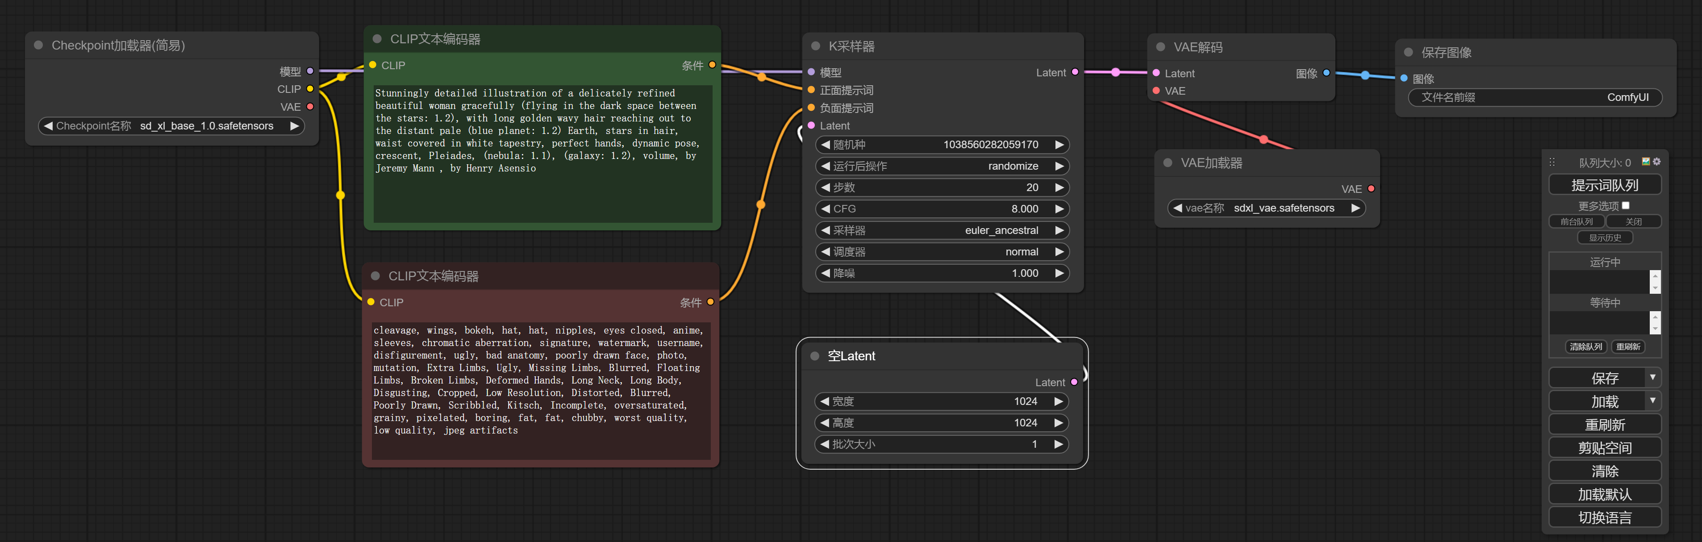
Task: Collapse the 空Latent node via title dot
Action: 815,356
